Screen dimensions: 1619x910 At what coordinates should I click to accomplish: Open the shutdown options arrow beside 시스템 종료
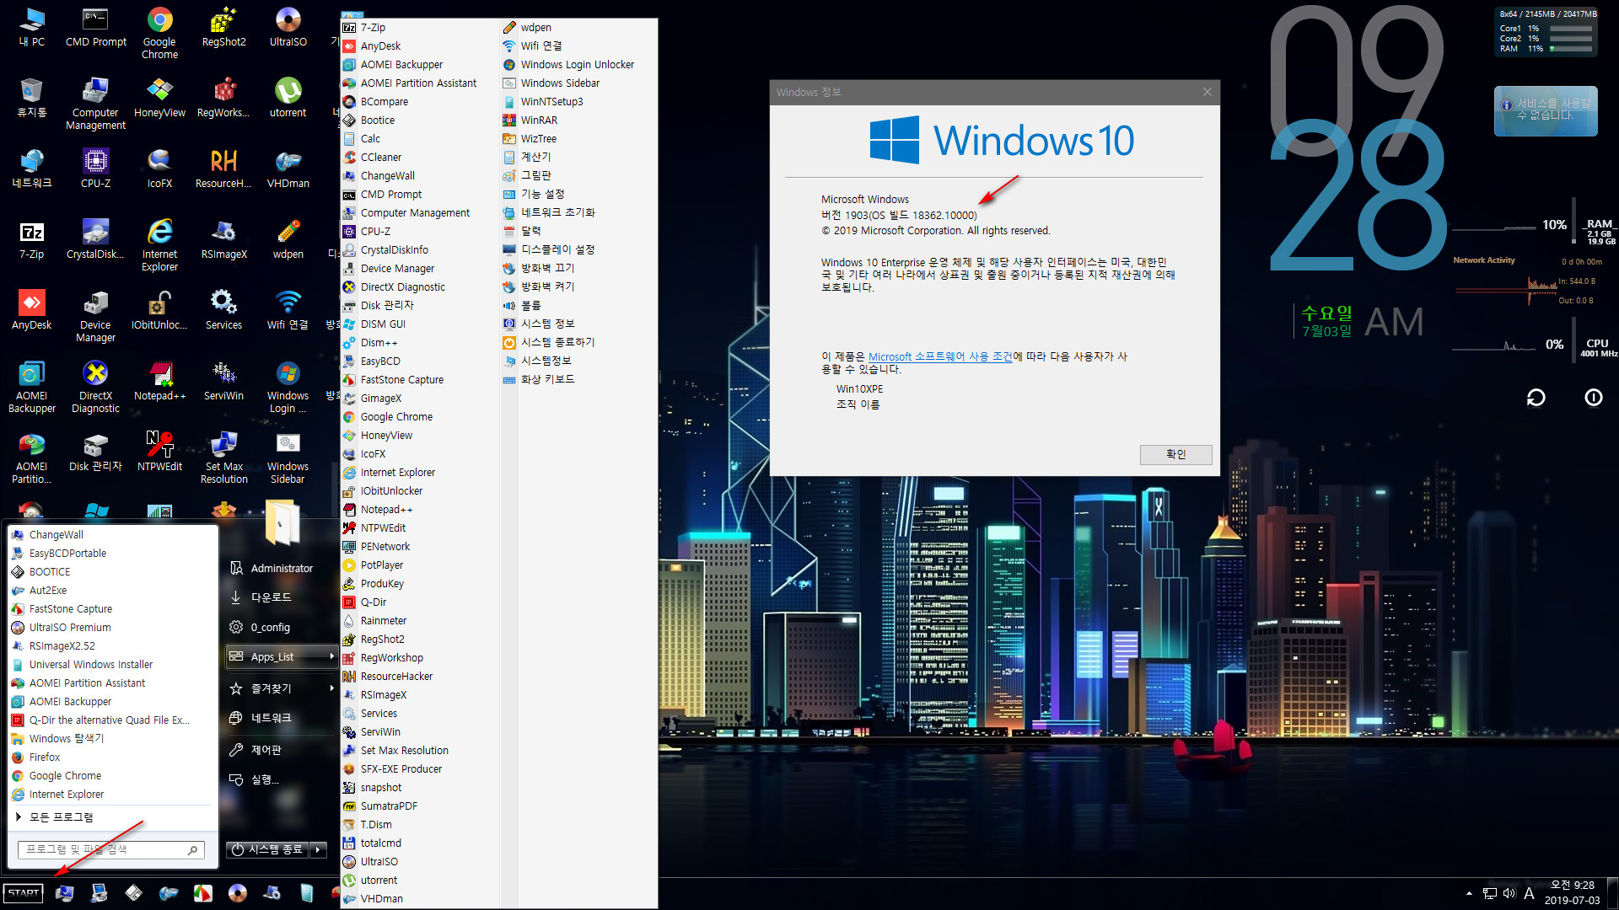319,849
